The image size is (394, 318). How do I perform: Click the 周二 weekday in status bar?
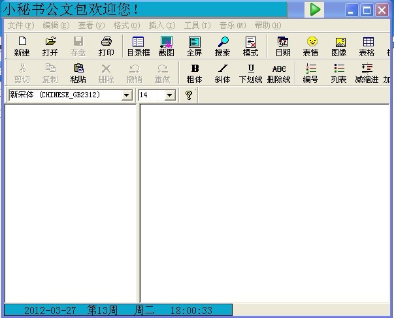click(x=144, y=310)
